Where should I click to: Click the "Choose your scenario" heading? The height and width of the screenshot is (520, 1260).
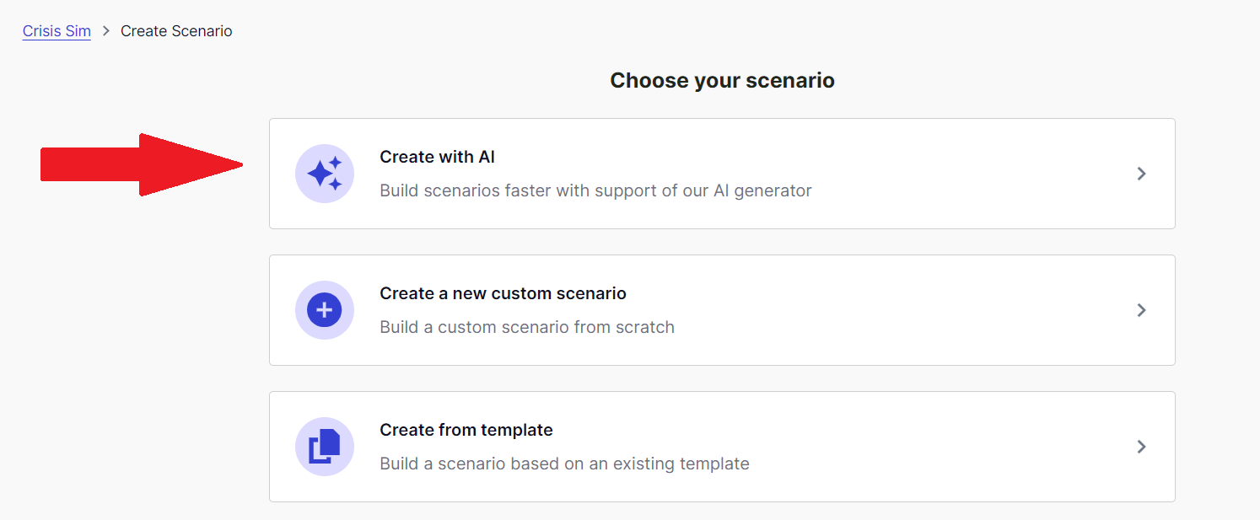tap(722, 80)
